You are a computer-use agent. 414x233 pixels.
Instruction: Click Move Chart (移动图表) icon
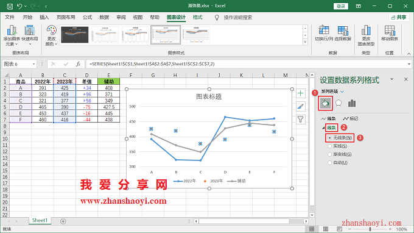tap(390, 34)
